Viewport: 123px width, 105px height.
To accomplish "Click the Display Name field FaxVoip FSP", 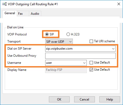I will 66,70.
